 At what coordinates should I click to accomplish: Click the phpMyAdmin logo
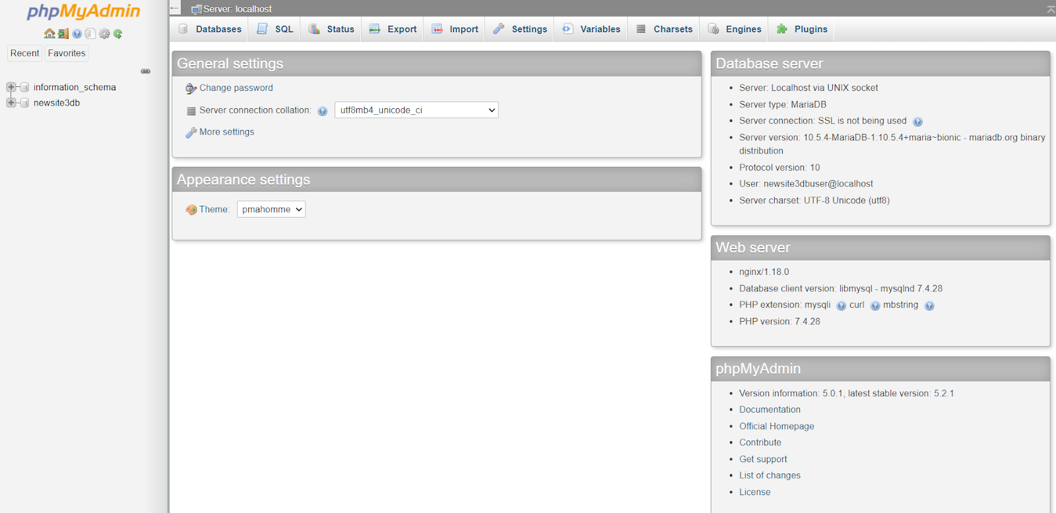(x=83, y=12)
